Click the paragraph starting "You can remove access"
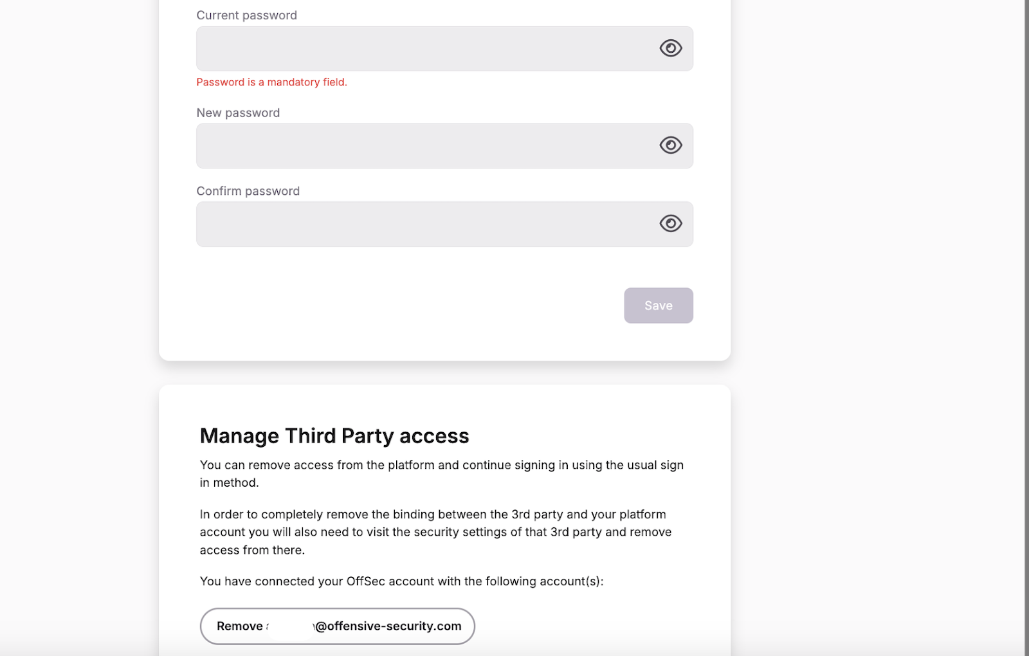Screen dimensions: 1029x656 (442, 474)
